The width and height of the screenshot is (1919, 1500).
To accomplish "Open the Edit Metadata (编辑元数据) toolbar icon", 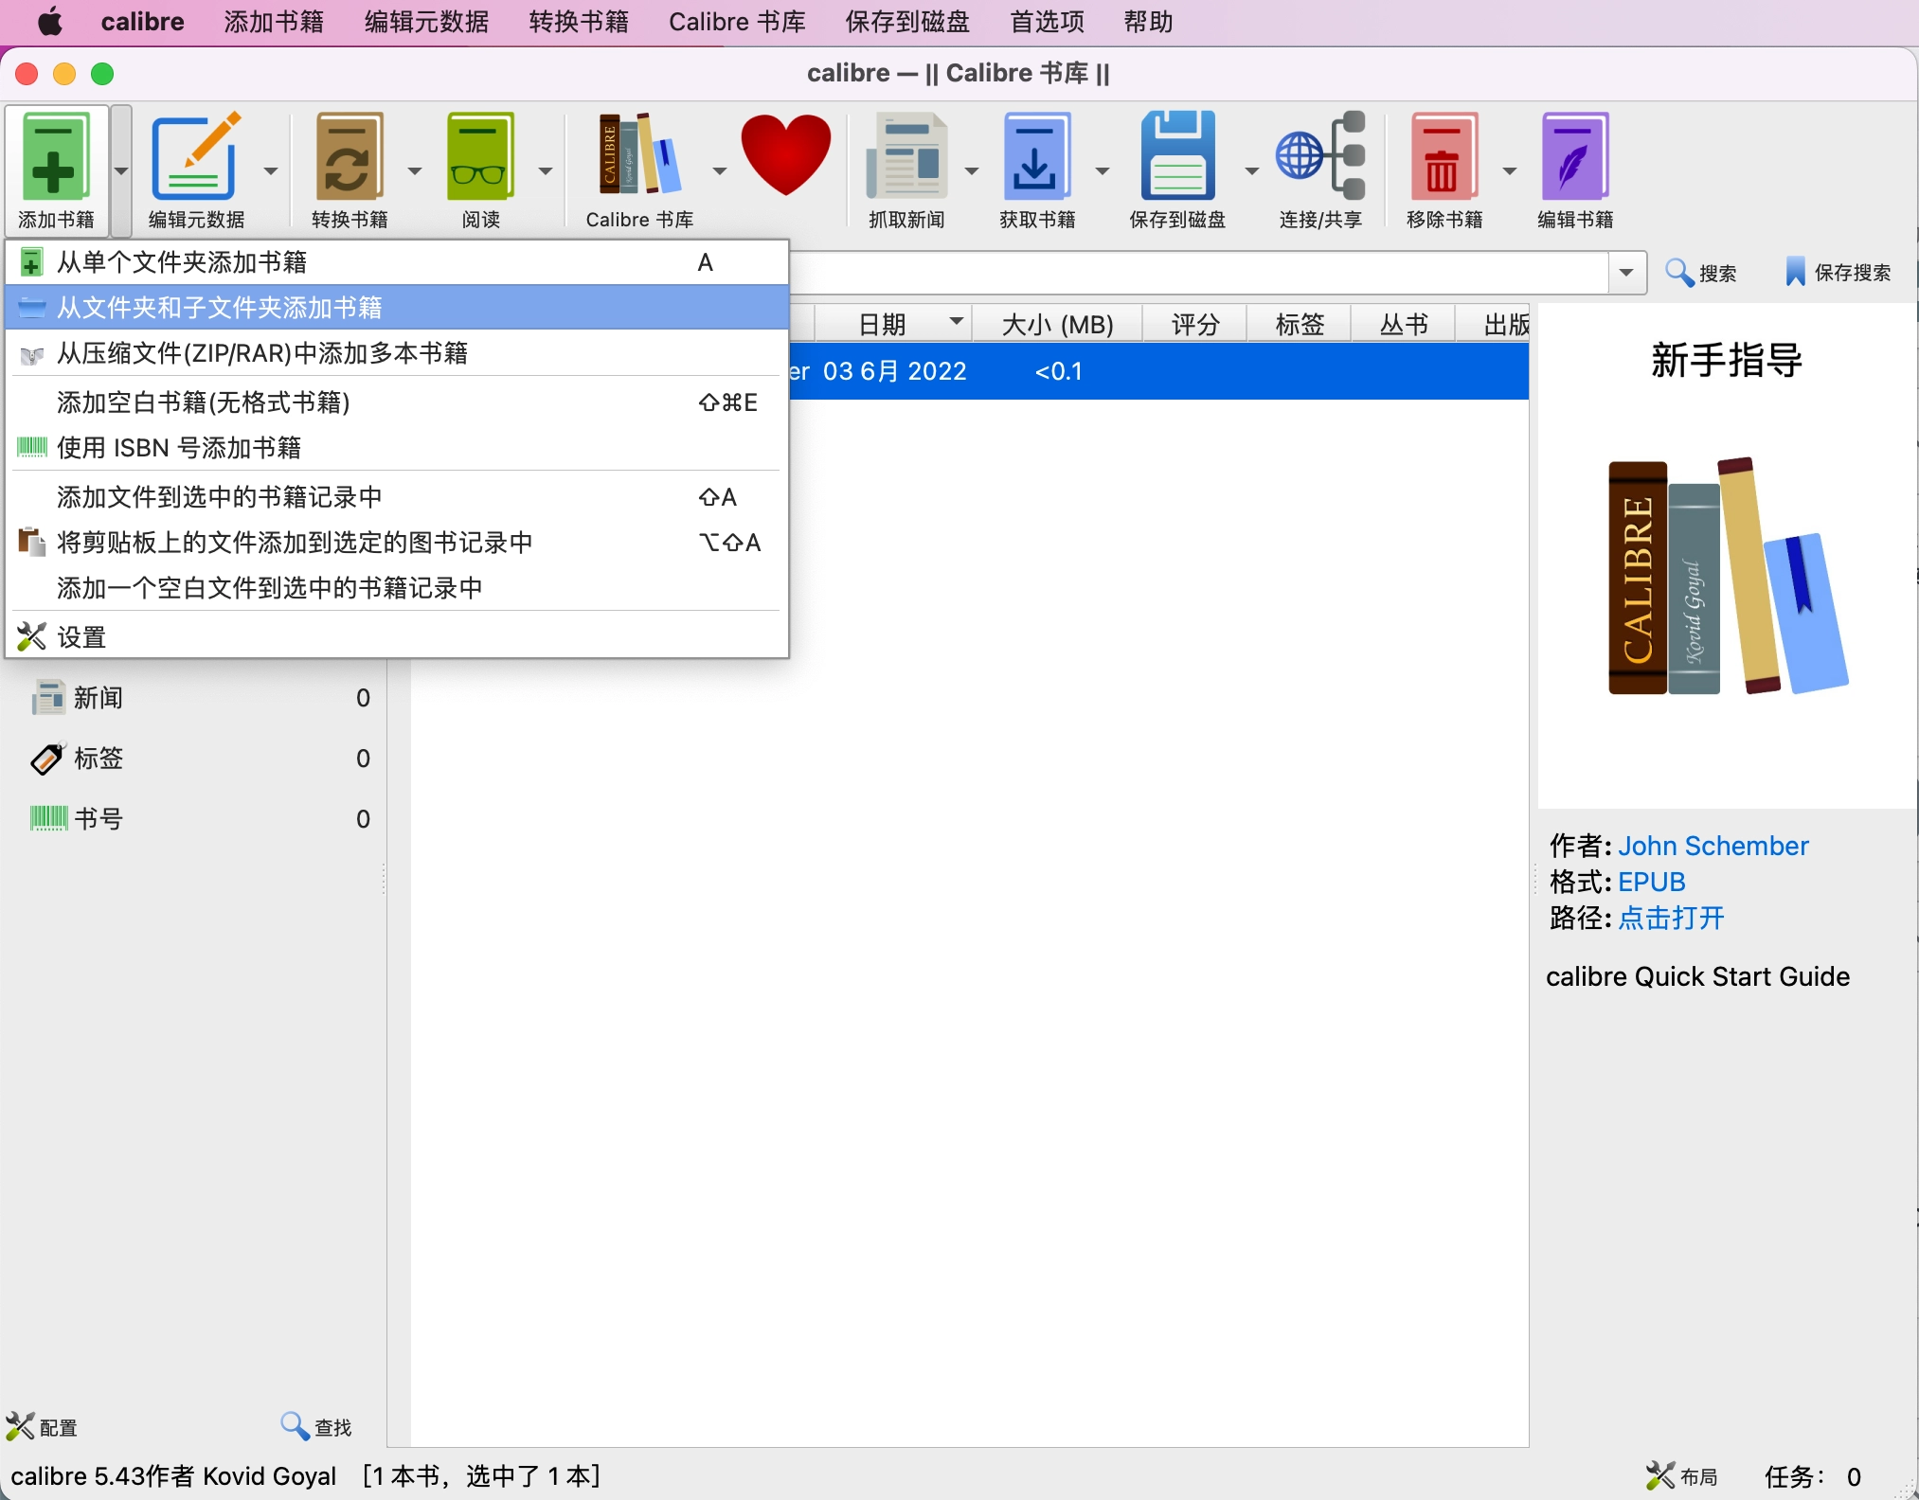I will (196, 156).
